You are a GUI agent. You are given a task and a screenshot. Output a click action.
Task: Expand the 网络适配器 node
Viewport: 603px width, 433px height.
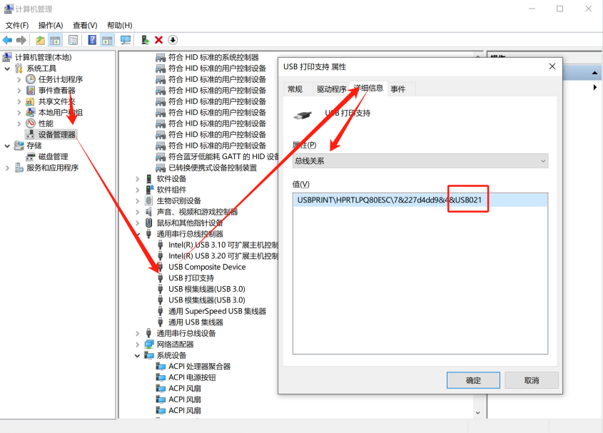(138, 344)
